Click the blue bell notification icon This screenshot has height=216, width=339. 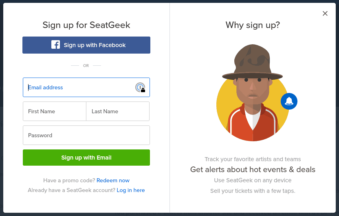click(x=289, y=101)
